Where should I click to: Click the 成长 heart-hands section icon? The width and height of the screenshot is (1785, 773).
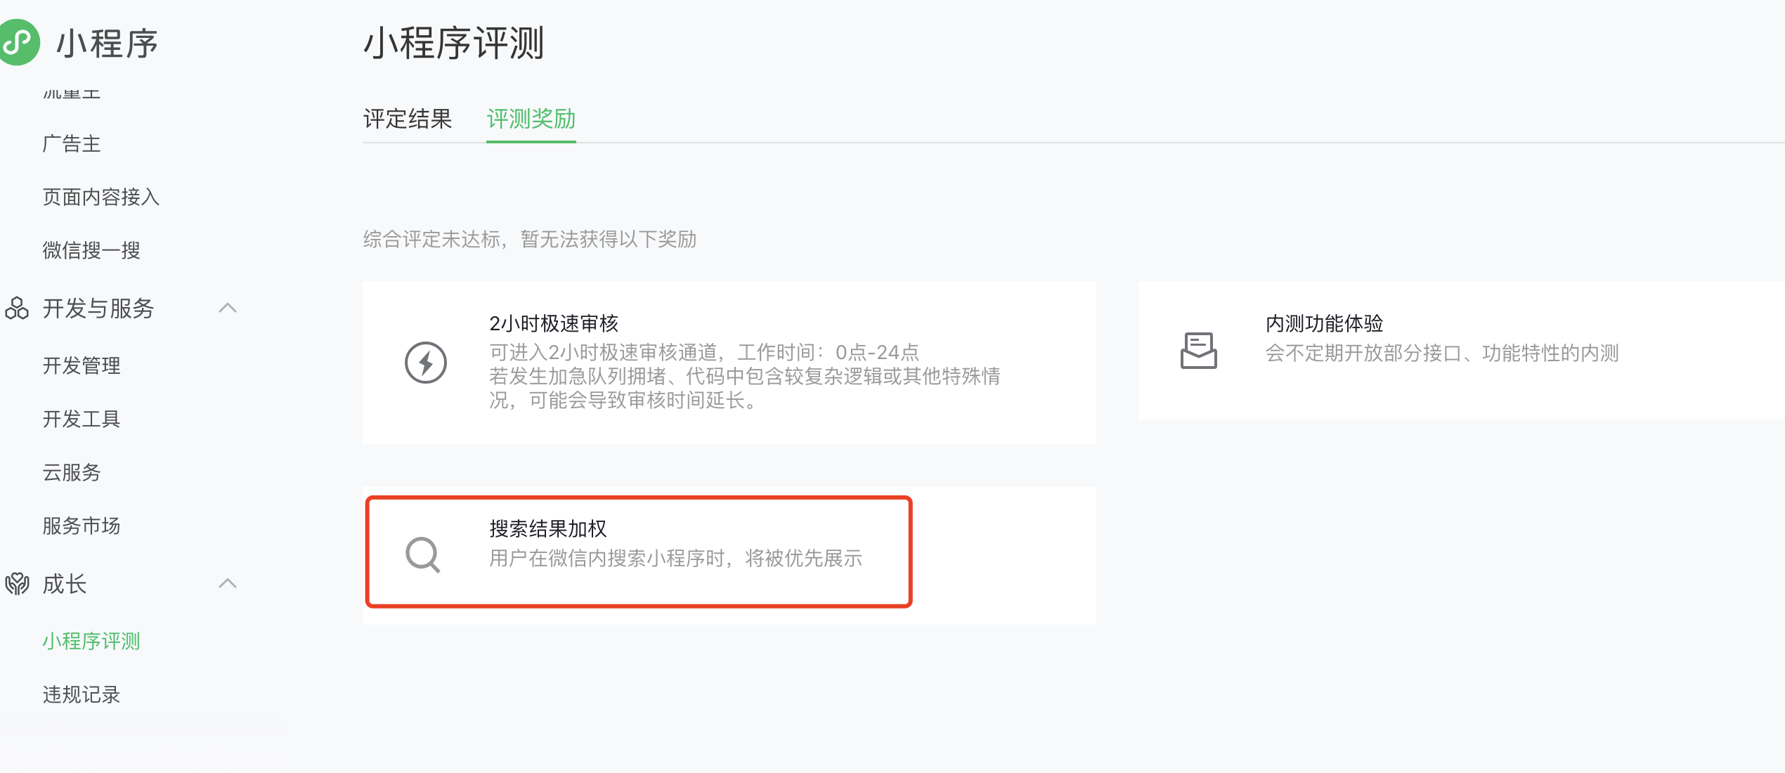(17, 583)
